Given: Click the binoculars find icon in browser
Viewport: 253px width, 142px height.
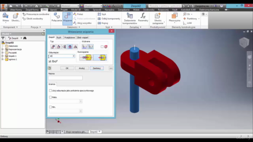Looking at the screenshot, I should point(25,38).
